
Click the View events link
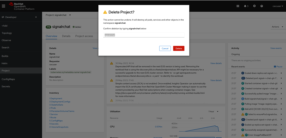[276, 48]
